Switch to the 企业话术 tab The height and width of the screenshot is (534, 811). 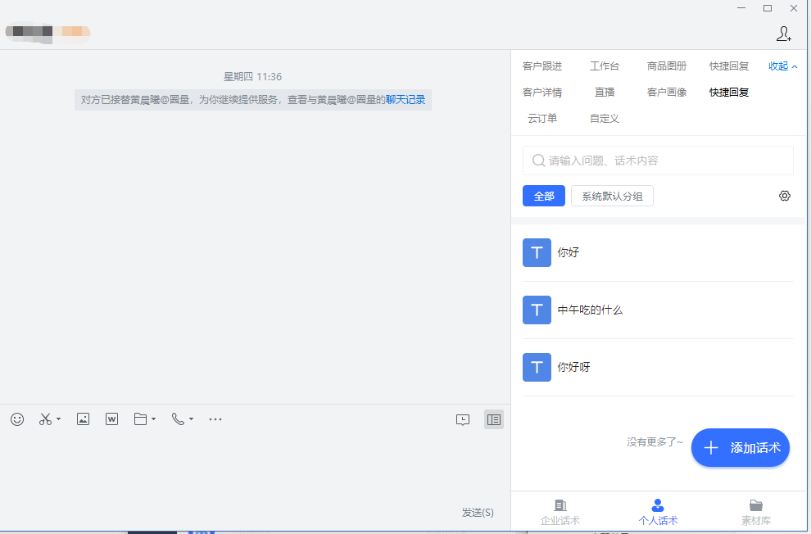[560, 512]
